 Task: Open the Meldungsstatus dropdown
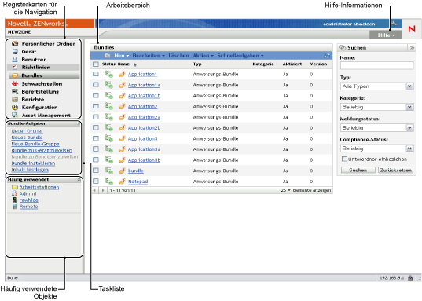[376, 127]
